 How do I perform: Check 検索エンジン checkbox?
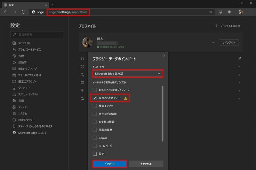coord(95,106)
